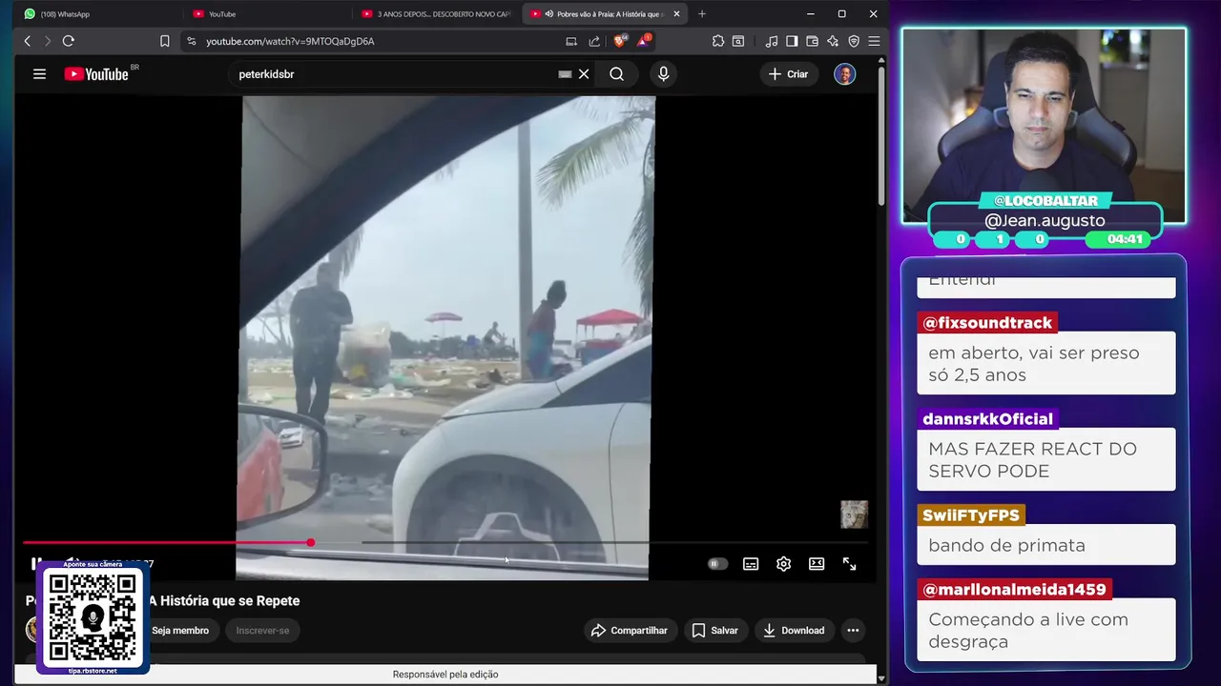The image size is (1221, 686).
Task: Click the Compartilhar share button
Action: point(630,630)
